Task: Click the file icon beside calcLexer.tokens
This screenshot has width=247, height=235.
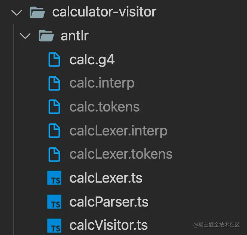Action: (x=54, y=155)
